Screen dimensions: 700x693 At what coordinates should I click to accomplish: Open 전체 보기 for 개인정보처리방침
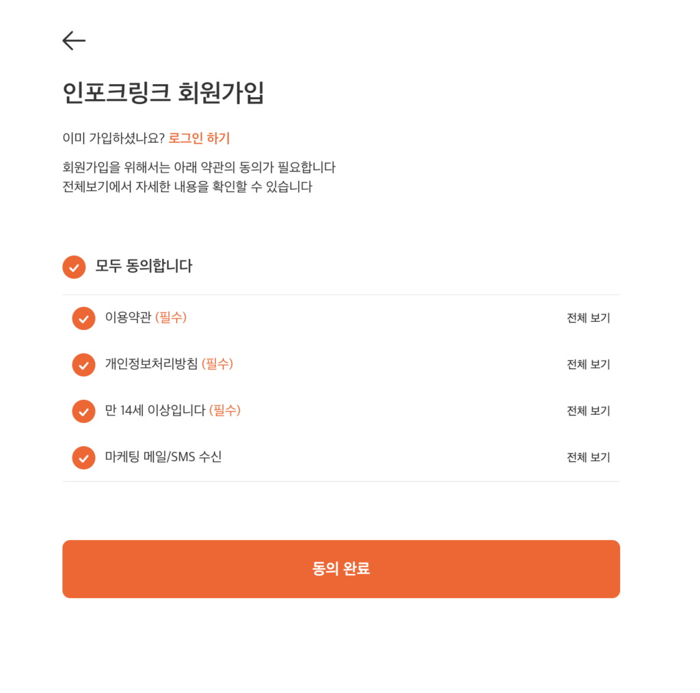click(x=589, y=364)
